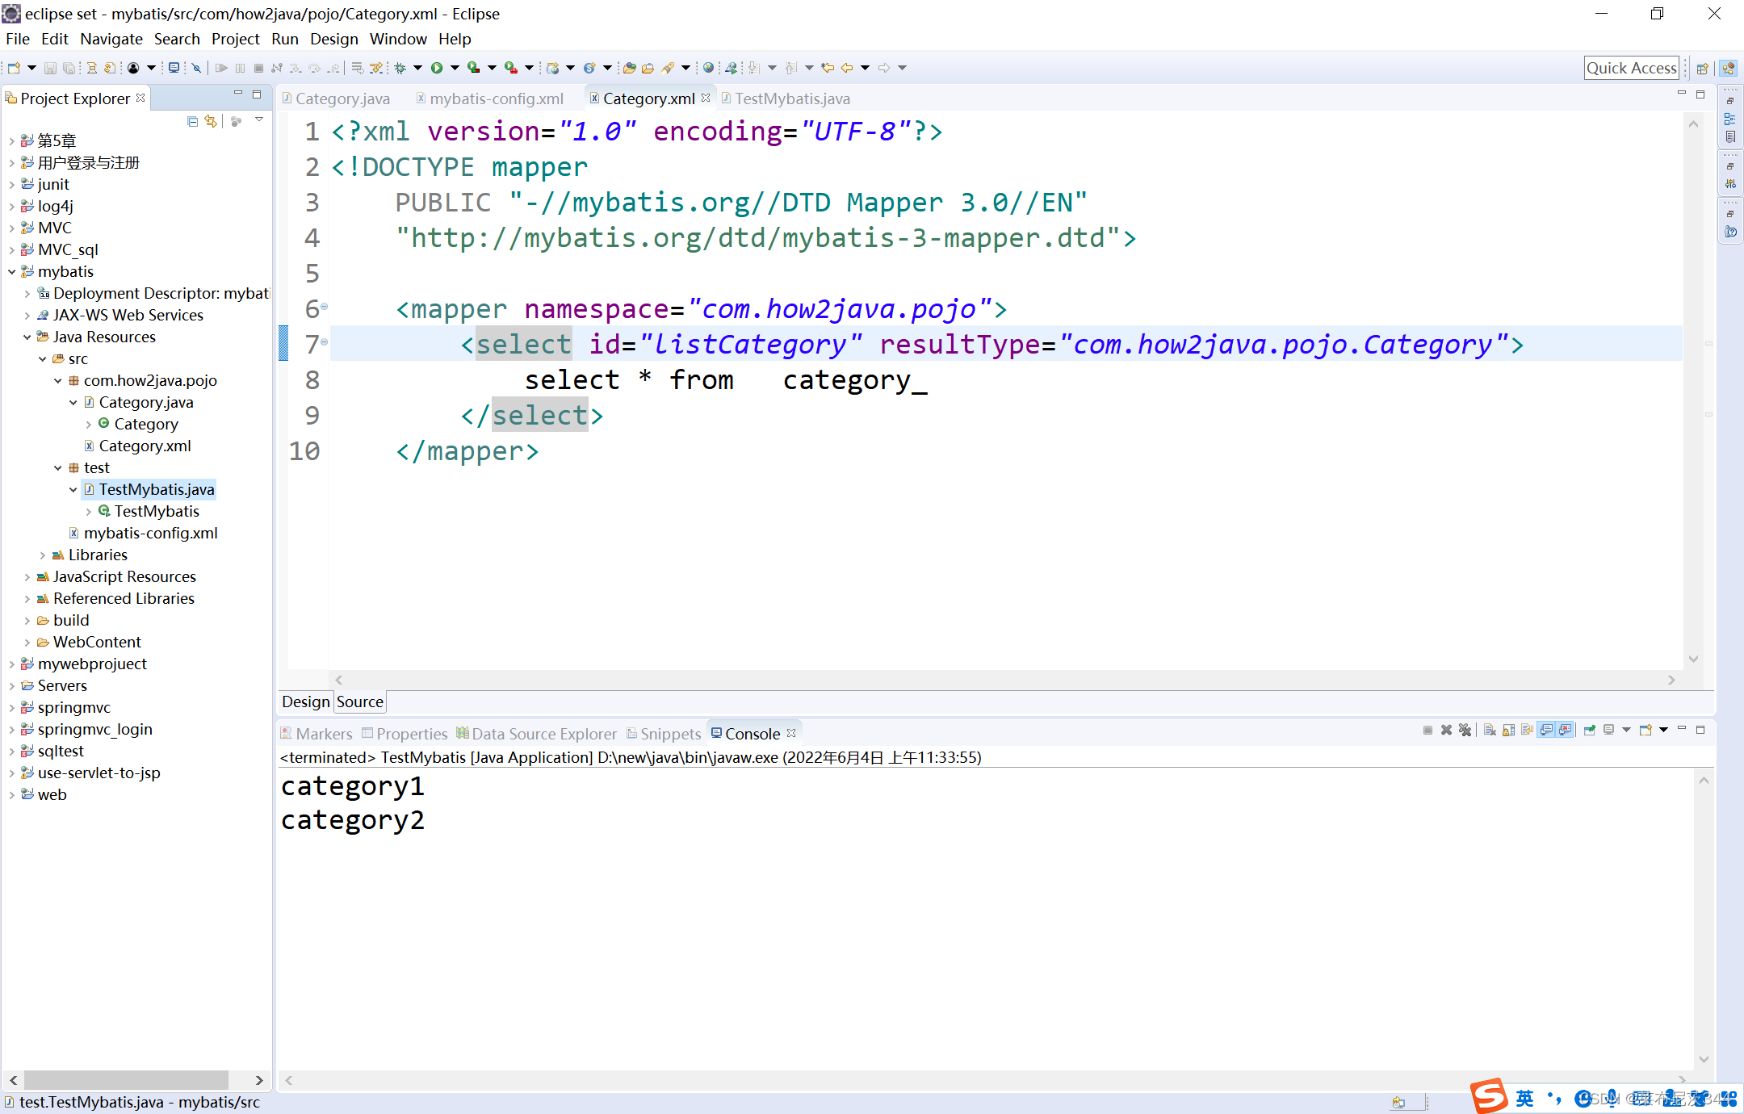Click the green Run button in toolbar
The image size is (1744, 1114).
point(437,68)
